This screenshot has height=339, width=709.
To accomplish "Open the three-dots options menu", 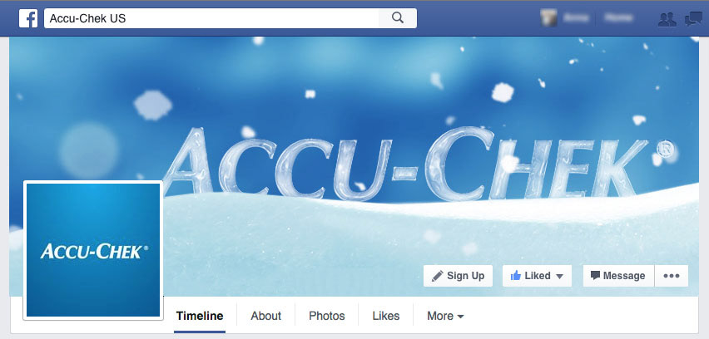I will click(x=672, y=276).
